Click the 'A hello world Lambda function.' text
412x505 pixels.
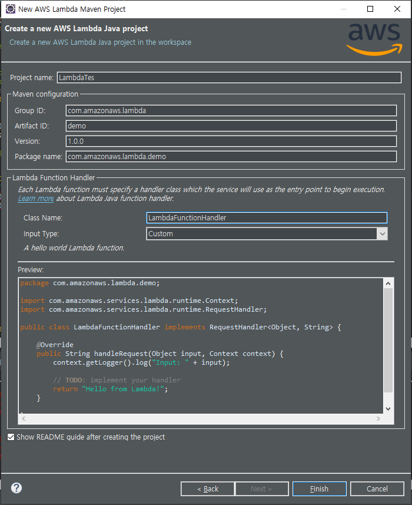[x=74, y=247]
